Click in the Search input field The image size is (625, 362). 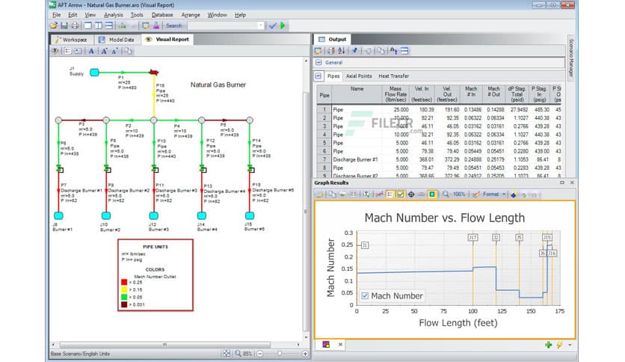point(223,25)
